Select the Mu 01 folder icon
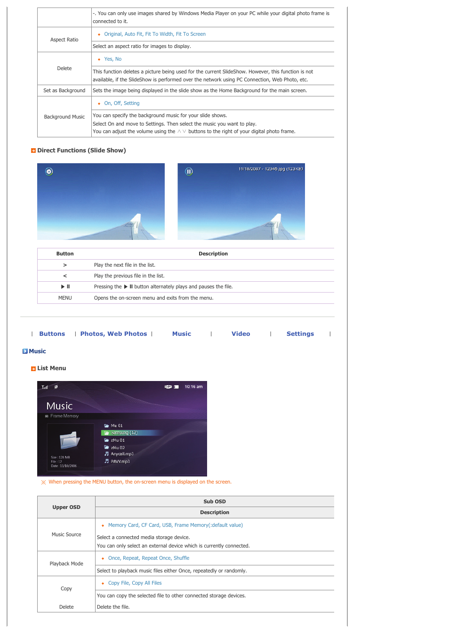Viewport: 449px width, 635px height. click(x=107, y=426)
